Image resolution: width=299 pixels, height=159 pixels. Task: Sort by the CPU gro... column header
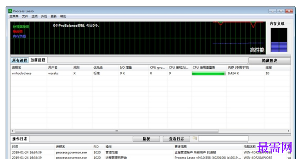pos(158,67)
